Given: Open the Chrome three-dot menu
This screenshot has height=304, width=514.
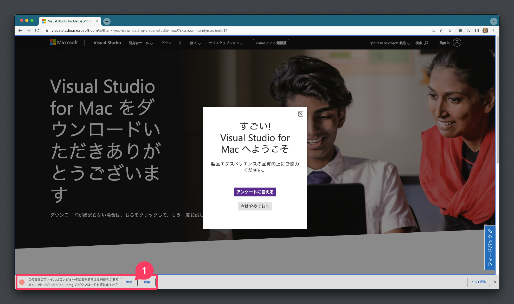Looking at the screenshot, I should [494, 30].
